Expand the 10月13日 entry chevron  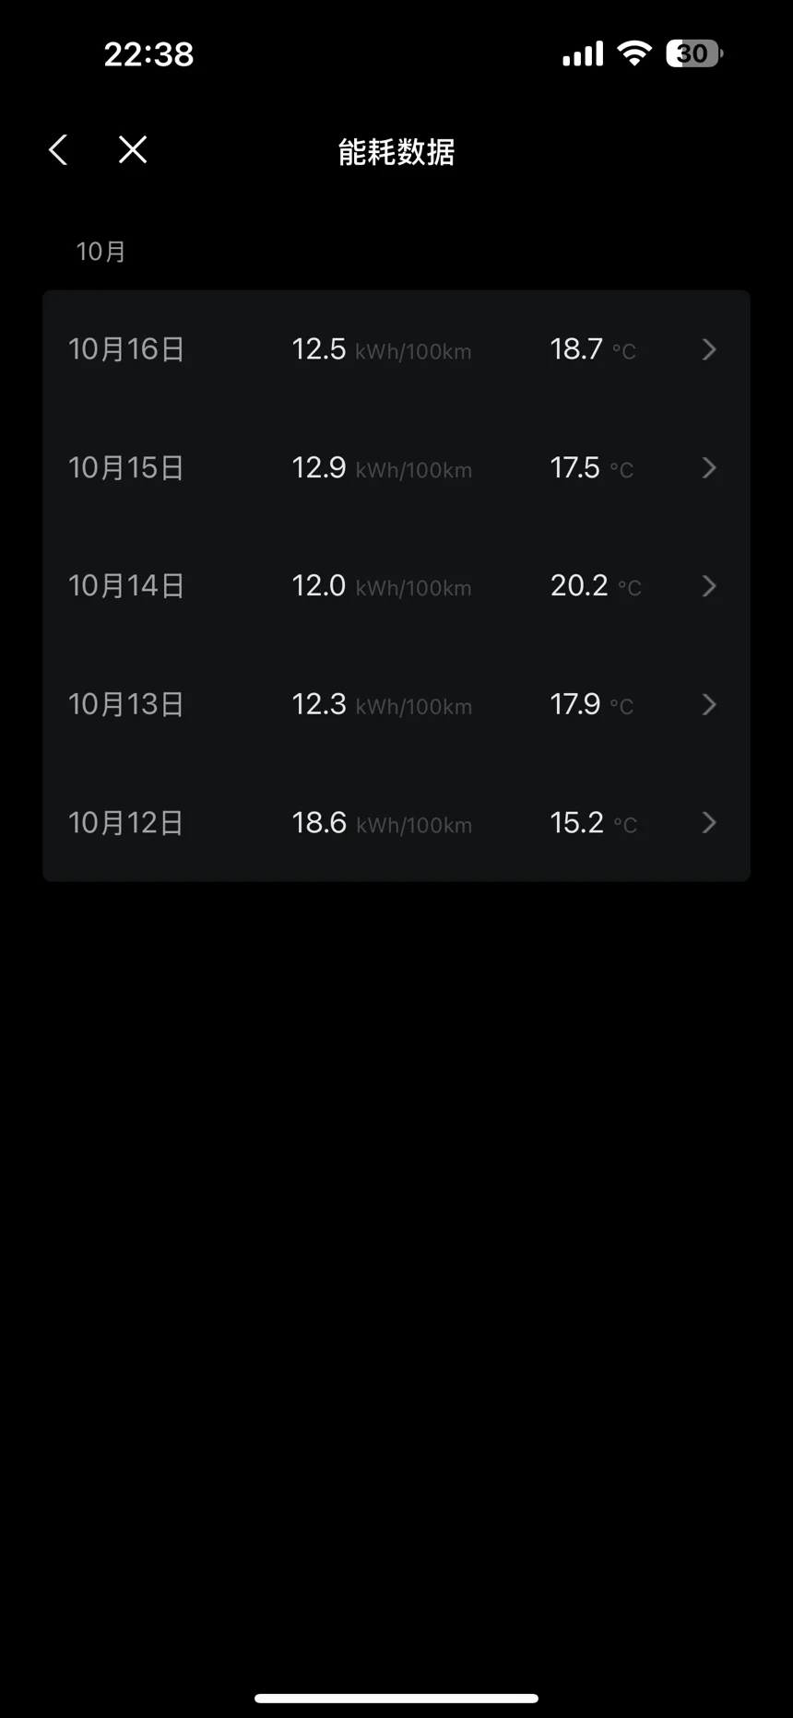point(709,705)
